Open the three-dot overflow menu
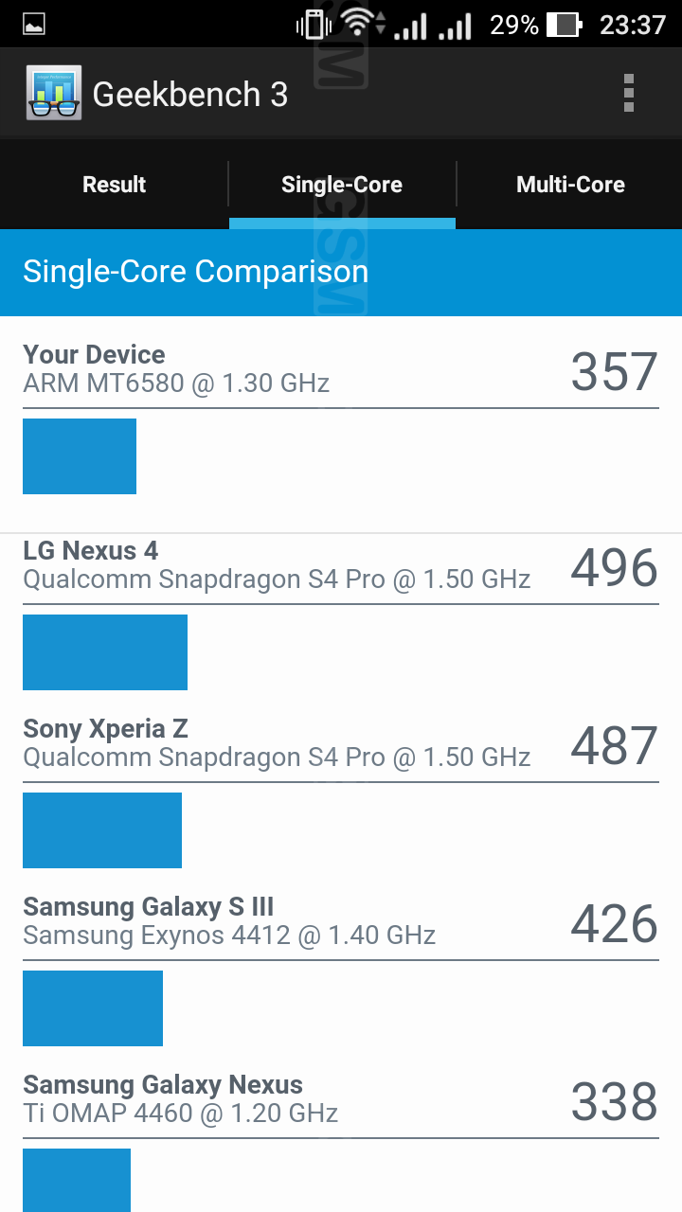 click(x=628, y=94)
